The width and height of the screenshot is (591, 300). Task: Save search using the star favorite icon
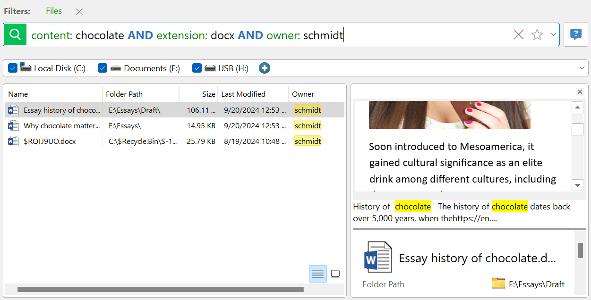537,34
